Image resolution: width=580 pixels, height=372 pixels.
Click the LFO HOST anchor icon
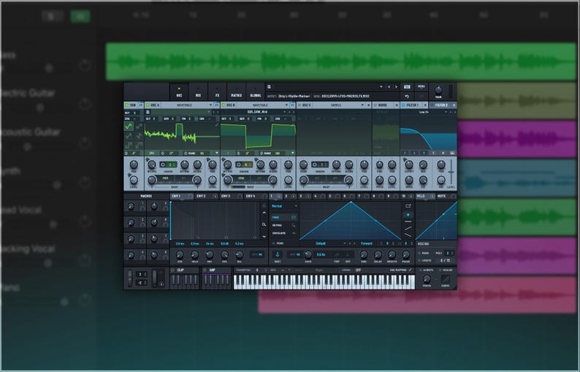pyautogui.click(x=278, y=254)
